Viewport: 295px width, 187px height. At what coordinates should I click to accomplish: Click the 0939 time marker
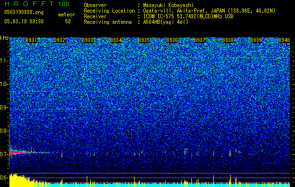click(256, 40)
